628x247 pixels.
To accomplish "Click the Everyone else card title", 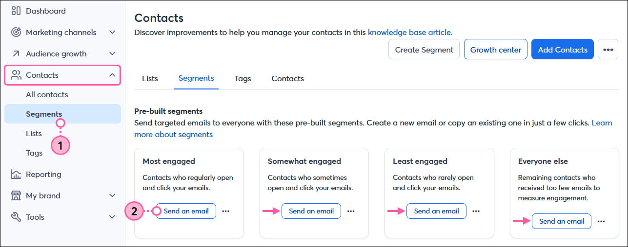I will coord(543,161).
